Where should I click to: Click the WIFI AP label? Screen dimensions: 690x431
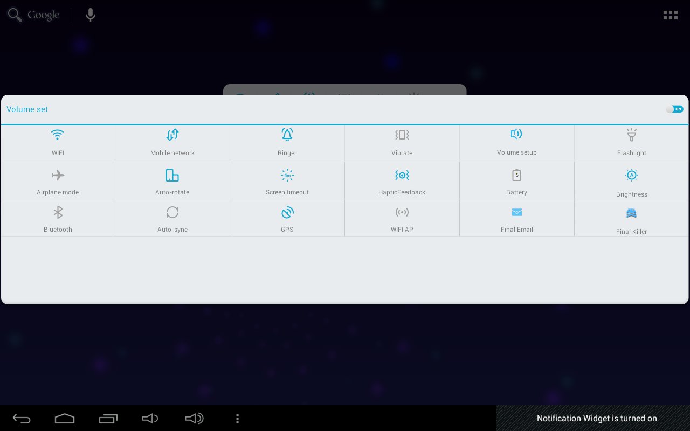pyautogui.click(x=402, y=230)
